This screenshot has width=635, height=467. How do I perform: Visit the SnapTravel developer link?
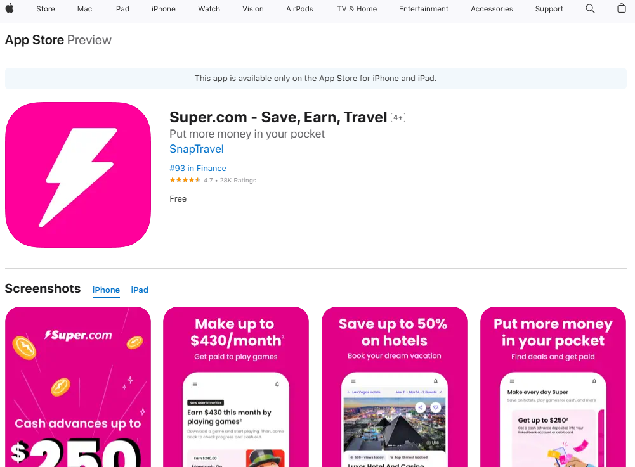pyautogui.click(x=197, y=149)
